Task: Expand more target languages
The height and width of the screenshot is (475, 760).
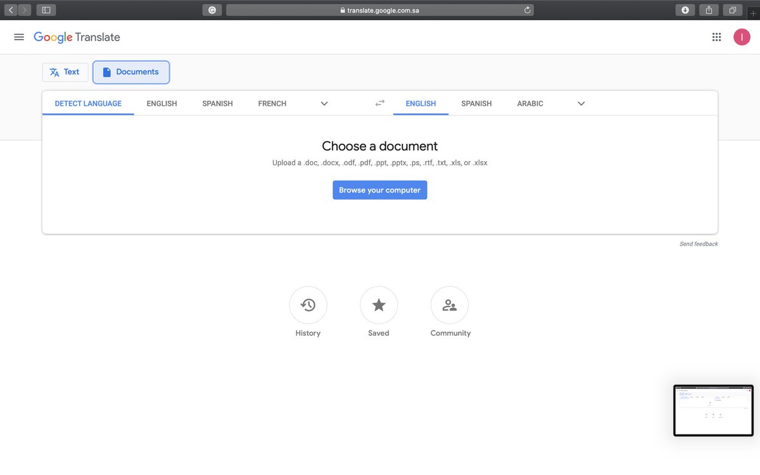Action: coord(581,103)
